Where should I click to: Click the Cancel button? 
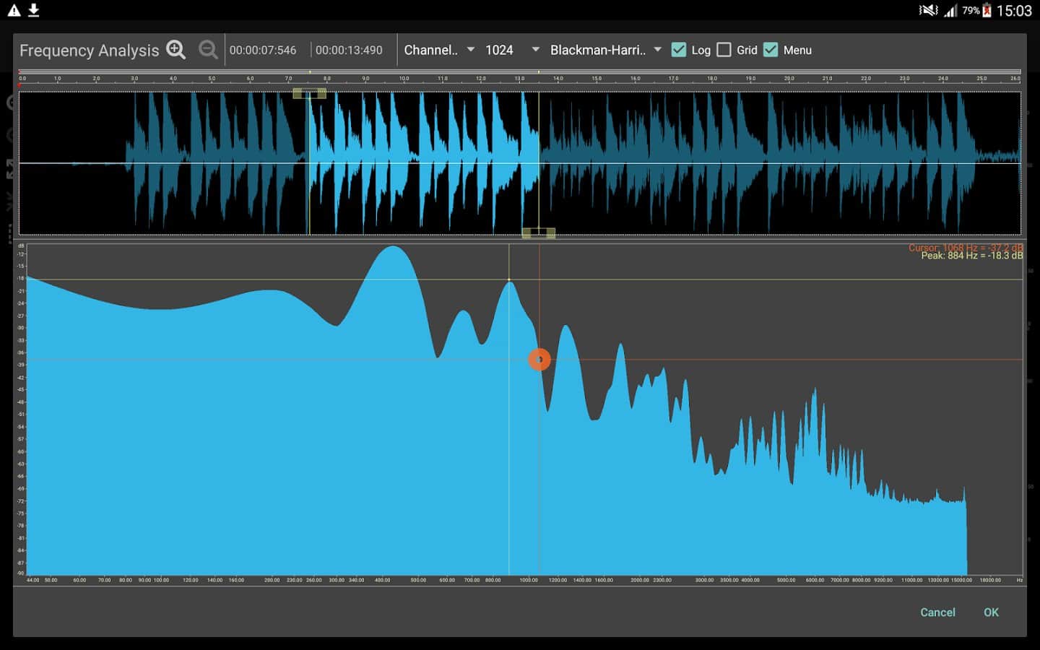pyautogui.click(x=937, y=612)
